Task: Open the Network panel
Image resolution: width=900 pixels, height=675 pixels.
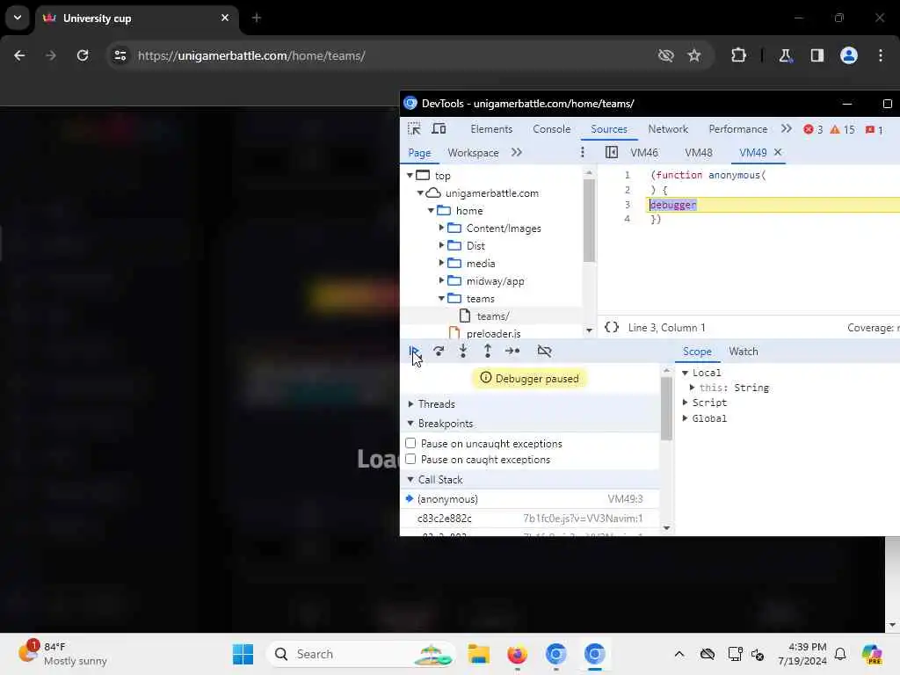Action: (668, 129)
